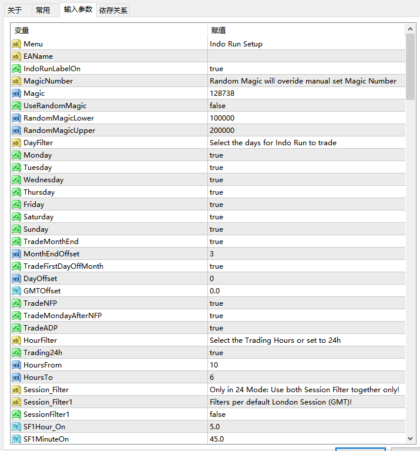Click the integer icon next to MonthEndOffset
420x451 pixels.
(16, 254)
